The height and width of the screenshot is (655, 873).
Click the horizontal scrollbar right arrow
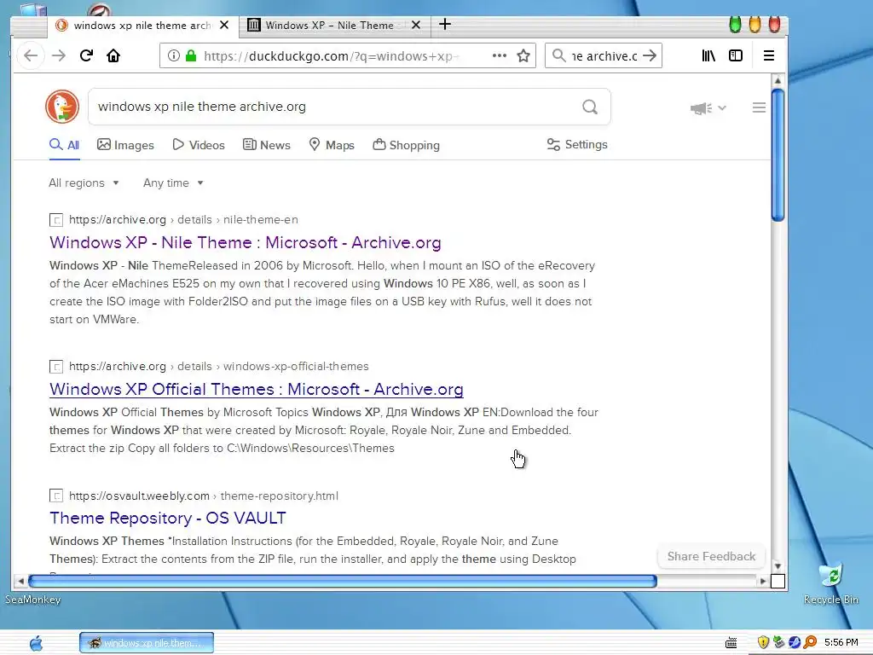coord(763,582)
